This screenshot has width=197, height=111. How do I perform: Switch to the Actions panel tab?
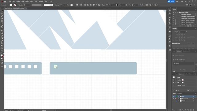click(x=175, y=9)
